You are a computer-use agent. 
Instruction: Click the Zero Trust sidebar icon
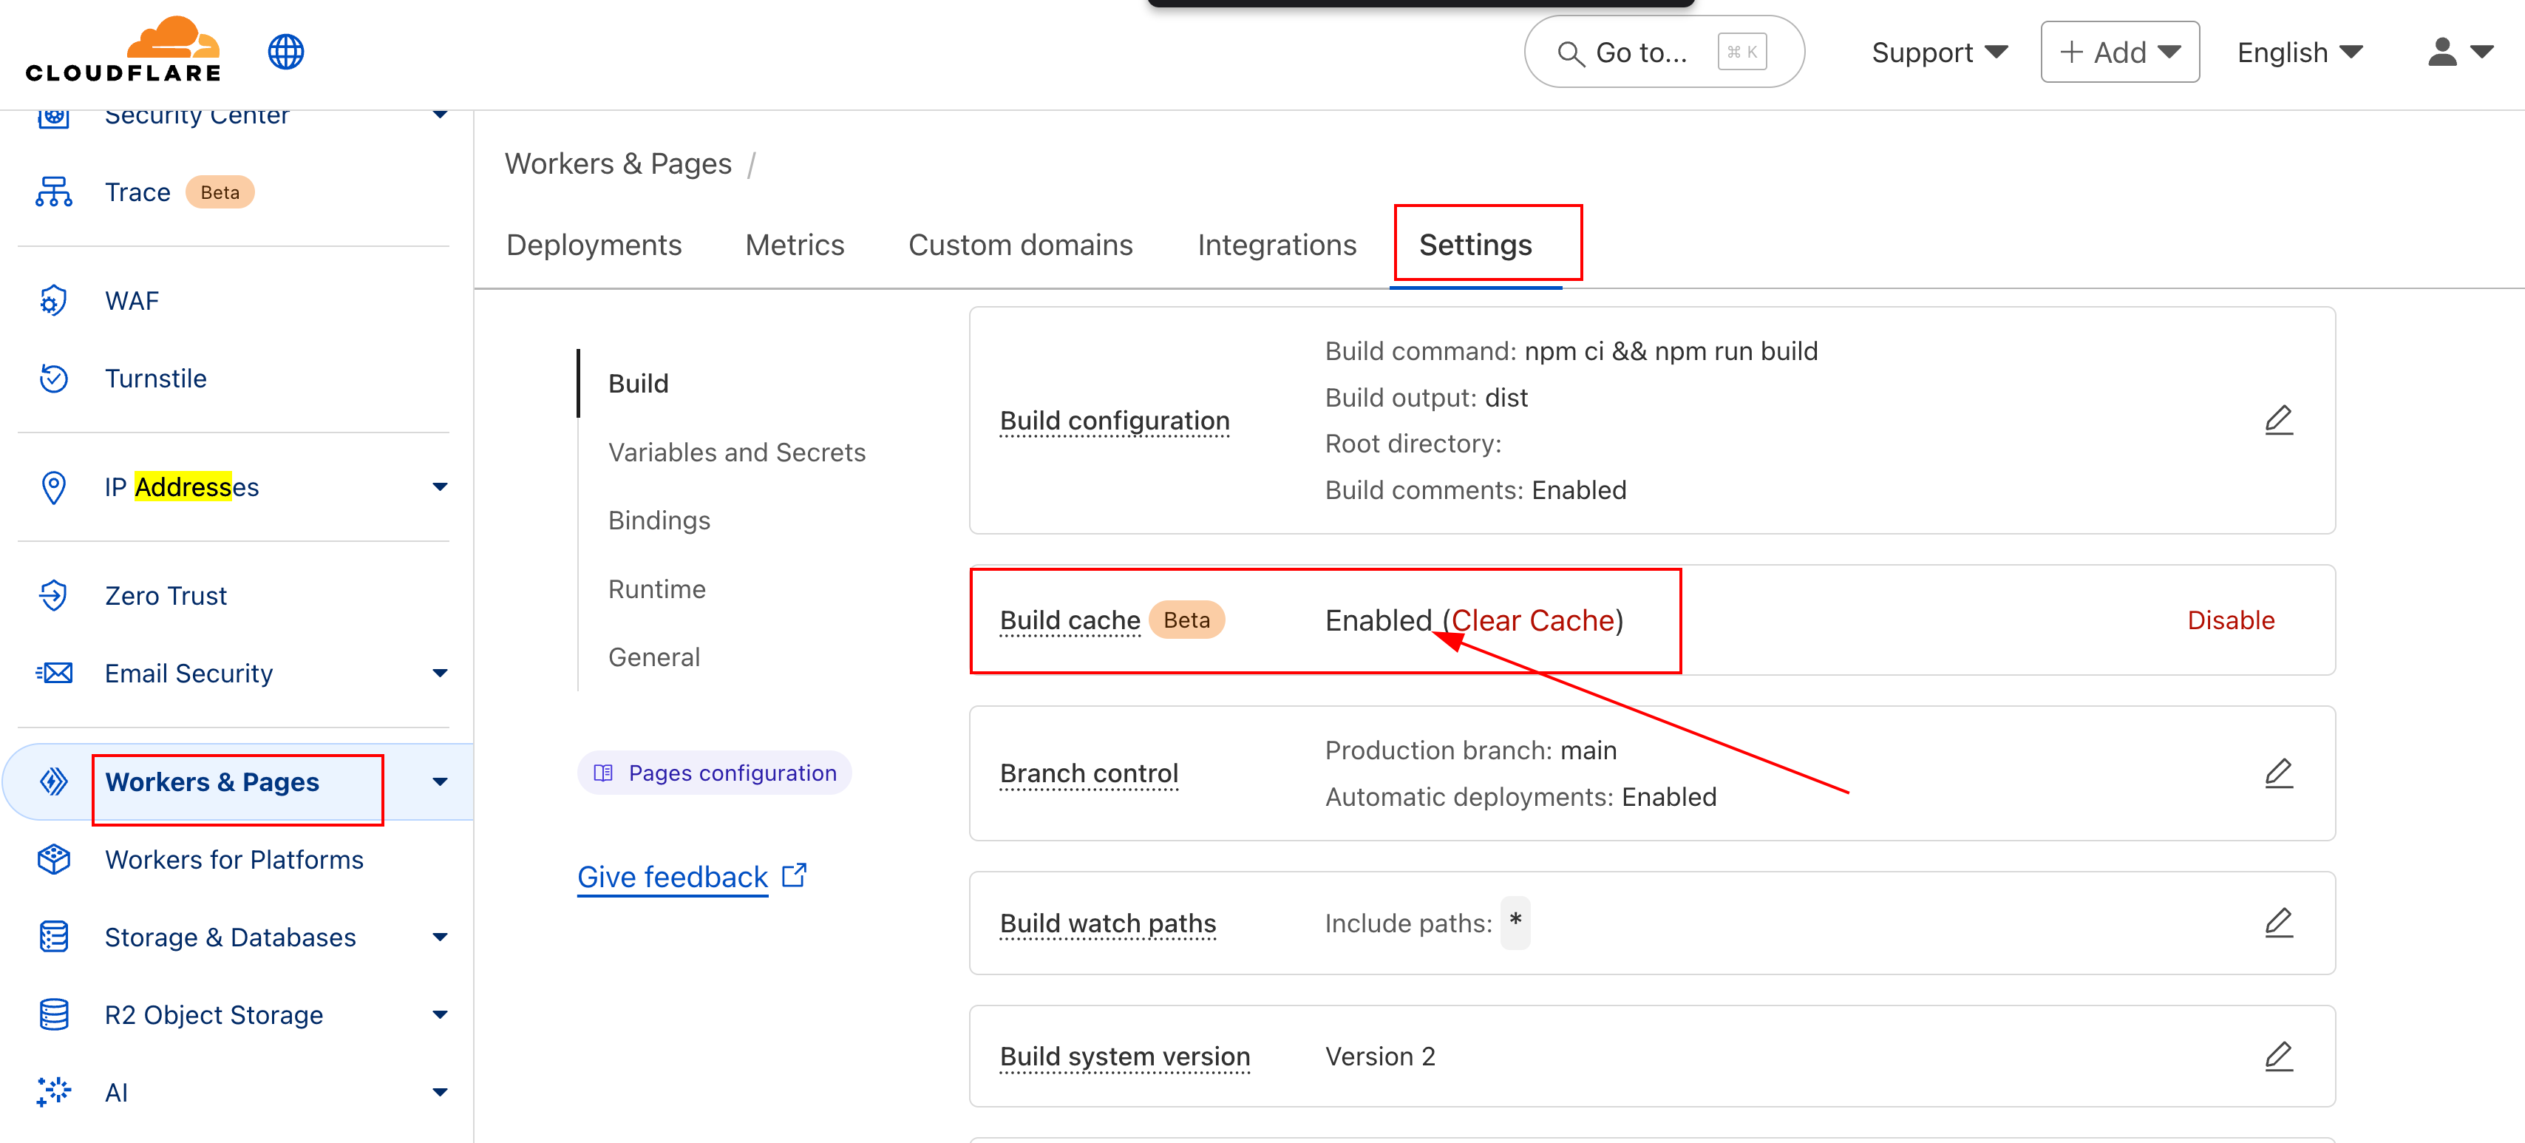click(54, 595)
